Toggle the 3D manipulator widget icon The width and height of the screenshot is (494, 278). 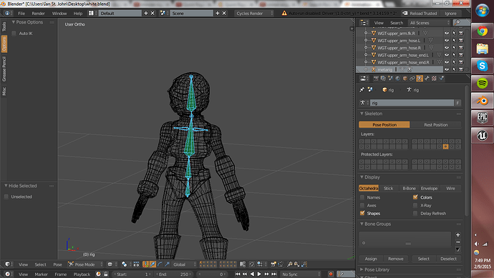(x=145, y=264)
